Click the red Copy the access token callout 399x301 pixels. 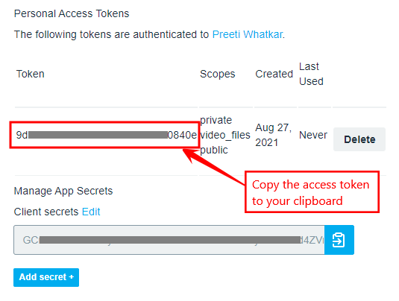[x=312, y=192]
